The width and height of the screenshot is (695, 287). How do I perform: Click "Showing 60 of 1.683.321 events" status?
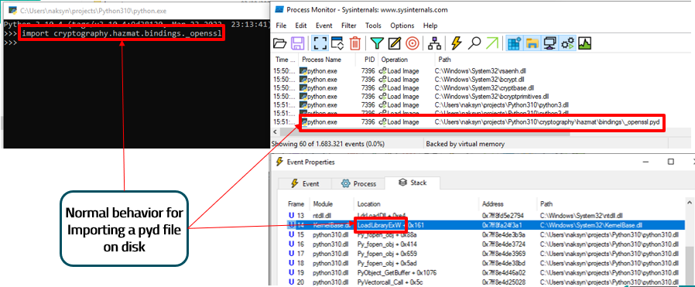click(327, 144)
